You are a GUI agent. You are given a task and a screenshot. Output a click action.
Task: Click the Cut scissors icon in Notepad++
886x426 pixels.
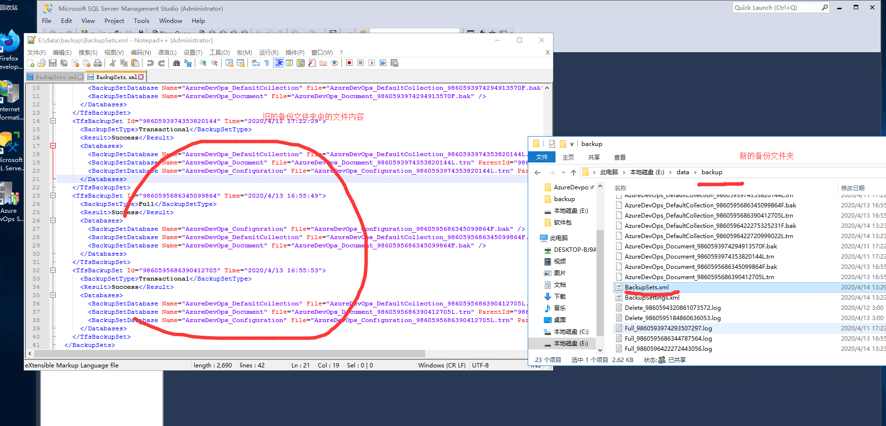coord(113,63)
